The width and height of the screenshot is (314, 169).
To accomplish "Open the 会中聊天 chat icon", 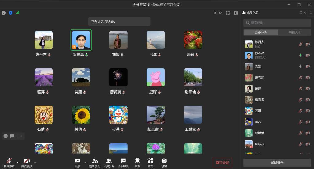I will pos(123,161).
